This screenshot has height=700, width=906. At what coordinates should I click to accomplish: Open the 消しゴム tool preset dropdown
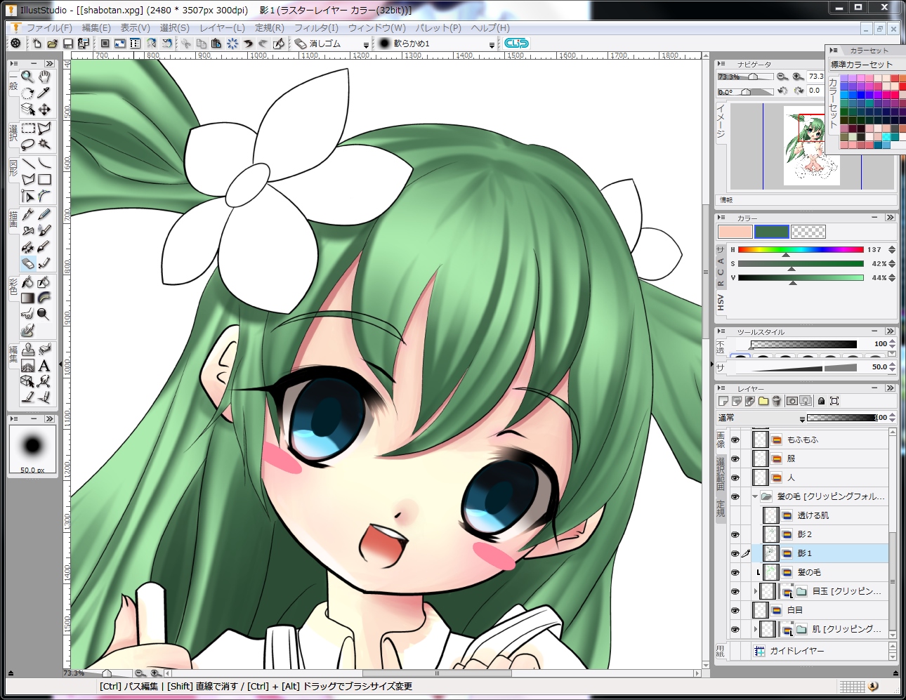pos(366,44)
